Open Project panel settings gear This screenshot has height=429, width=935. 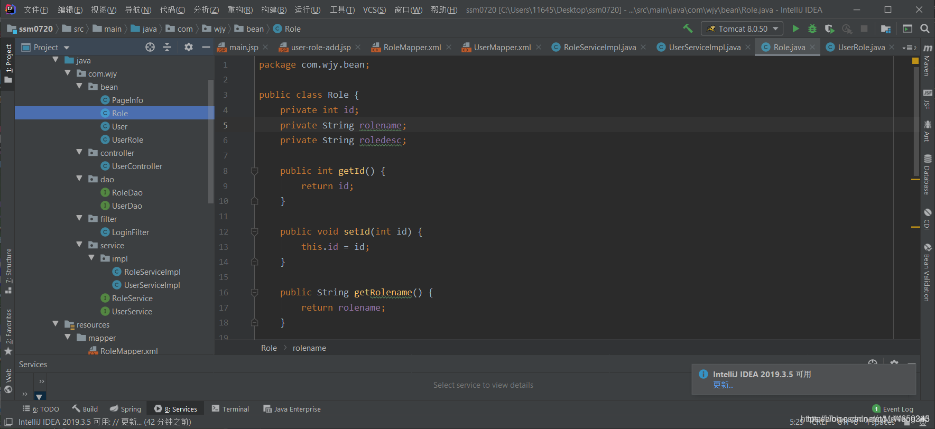189,47
